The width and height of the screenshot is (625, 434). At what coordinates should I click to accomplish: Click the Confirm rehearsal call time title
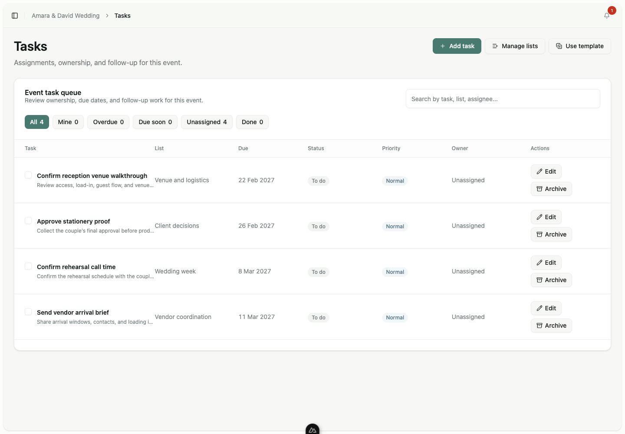click(x=76, y=267)
